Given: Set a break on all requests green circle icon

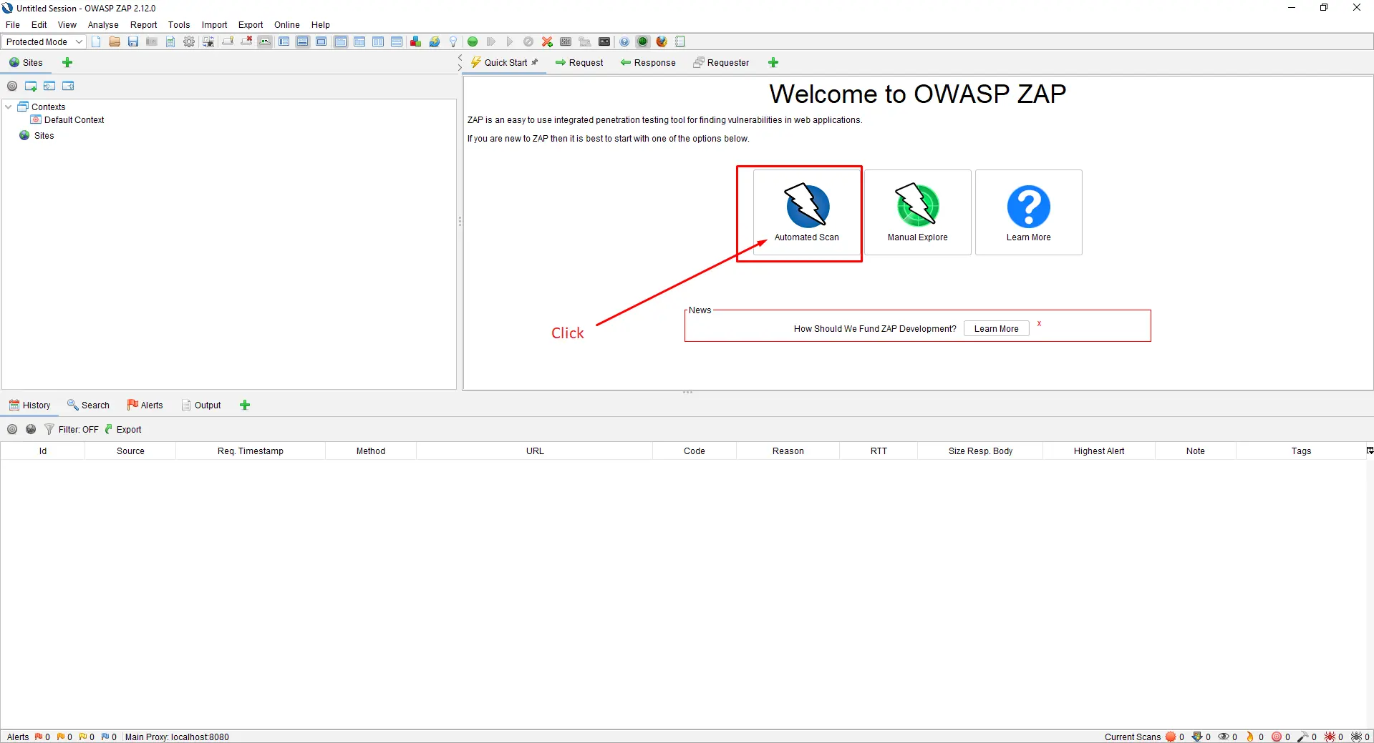Looking at the screenshot, I should (x=473, y=41).
